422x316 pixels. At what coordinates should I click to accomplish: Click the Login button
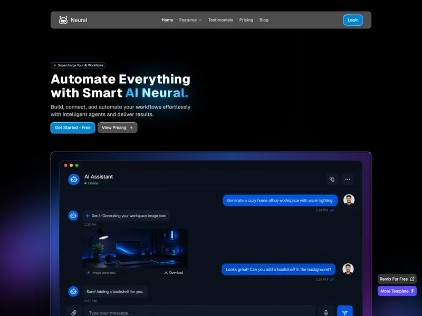coord(353,20)
